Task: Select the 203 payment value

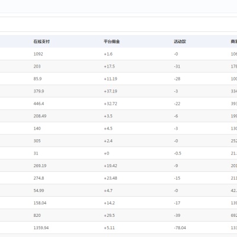Action: point(37,66)
